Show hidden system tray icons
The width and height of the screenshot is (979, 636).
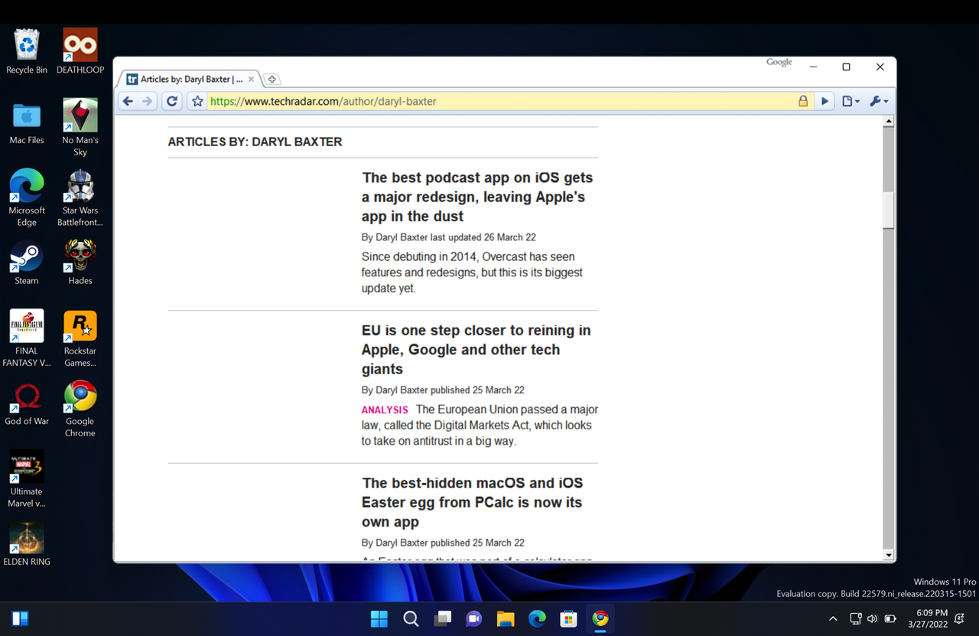pos(833,618)
